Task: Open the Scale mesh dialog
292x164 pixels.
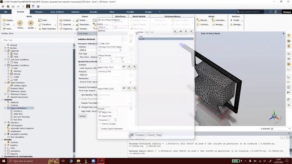Action: tap(43, 20)
